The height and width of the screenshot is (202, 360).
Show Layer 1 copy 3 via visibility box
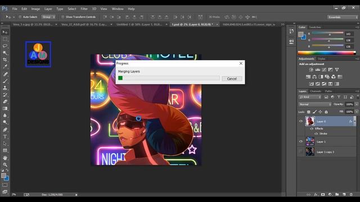(301, 151)
